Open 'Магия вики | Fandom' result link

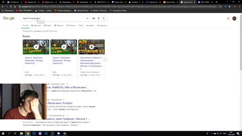click(59, 103)
